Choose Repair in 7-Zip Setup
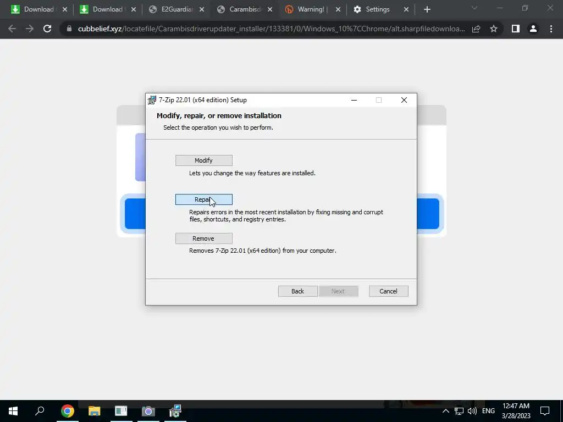The height and width of the screenshot is (422, 563). click(203, 199)
